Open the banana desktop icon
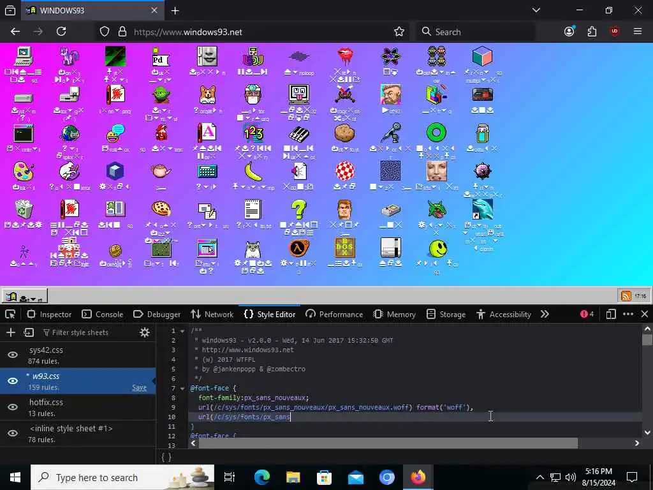Viewport: 653px width, 490px height. pyautogui.click(x=253, y=171)
